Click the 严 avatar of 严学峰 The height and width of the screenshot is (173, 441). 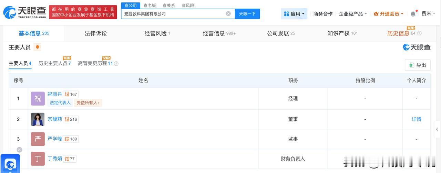click(38, 139)
